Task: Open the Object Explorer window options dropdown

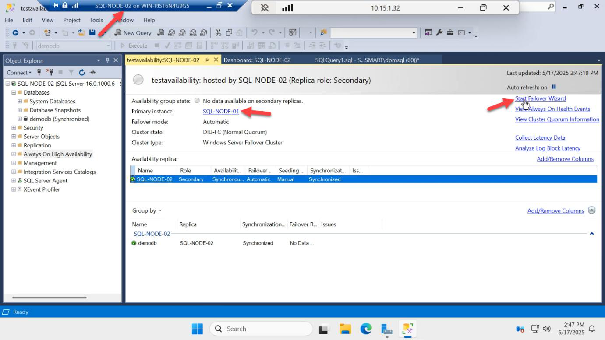Action: (x=99, y=60)
